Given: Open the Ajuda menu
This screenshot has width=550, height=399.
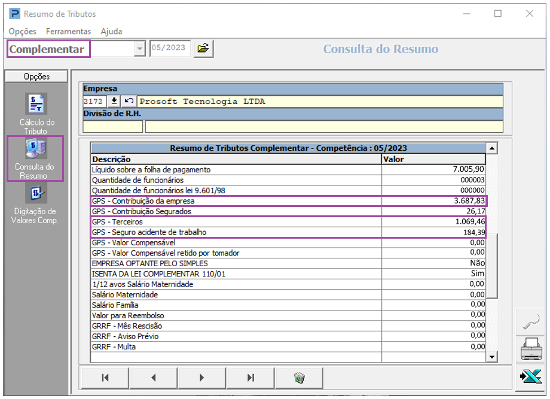Looking at the screenshot, I should [x=111, y=31].
